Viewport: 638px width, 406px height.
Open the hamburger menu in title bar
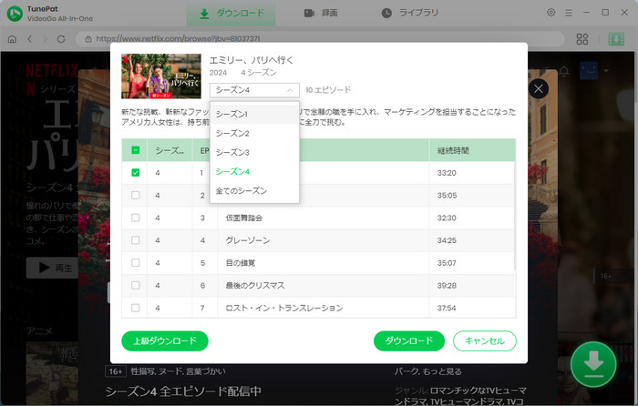pyautogui.click(x=570, y=13)
